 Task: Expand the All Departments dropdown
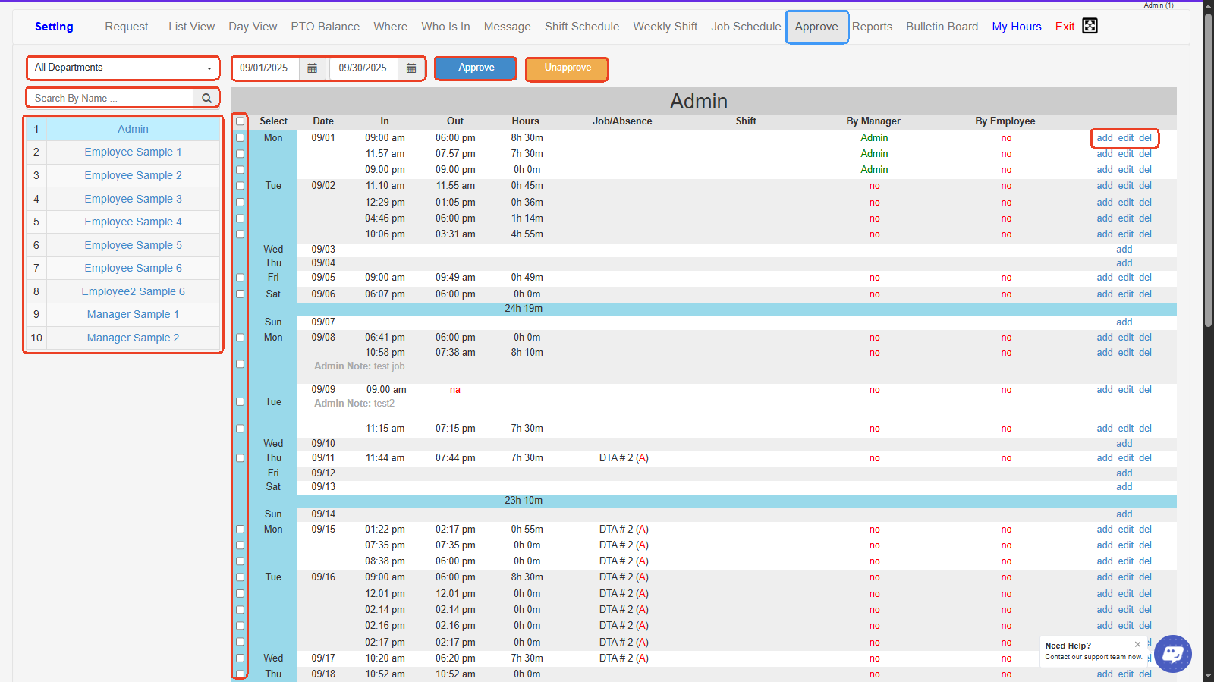123,68
